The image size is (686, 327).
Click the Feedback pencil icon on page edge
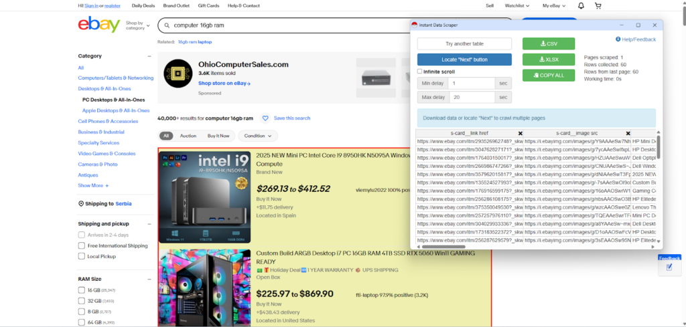coord(669,267)
